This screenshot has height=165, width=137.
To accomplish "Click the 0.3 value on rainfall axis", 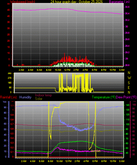I will [x=12, y=143].
